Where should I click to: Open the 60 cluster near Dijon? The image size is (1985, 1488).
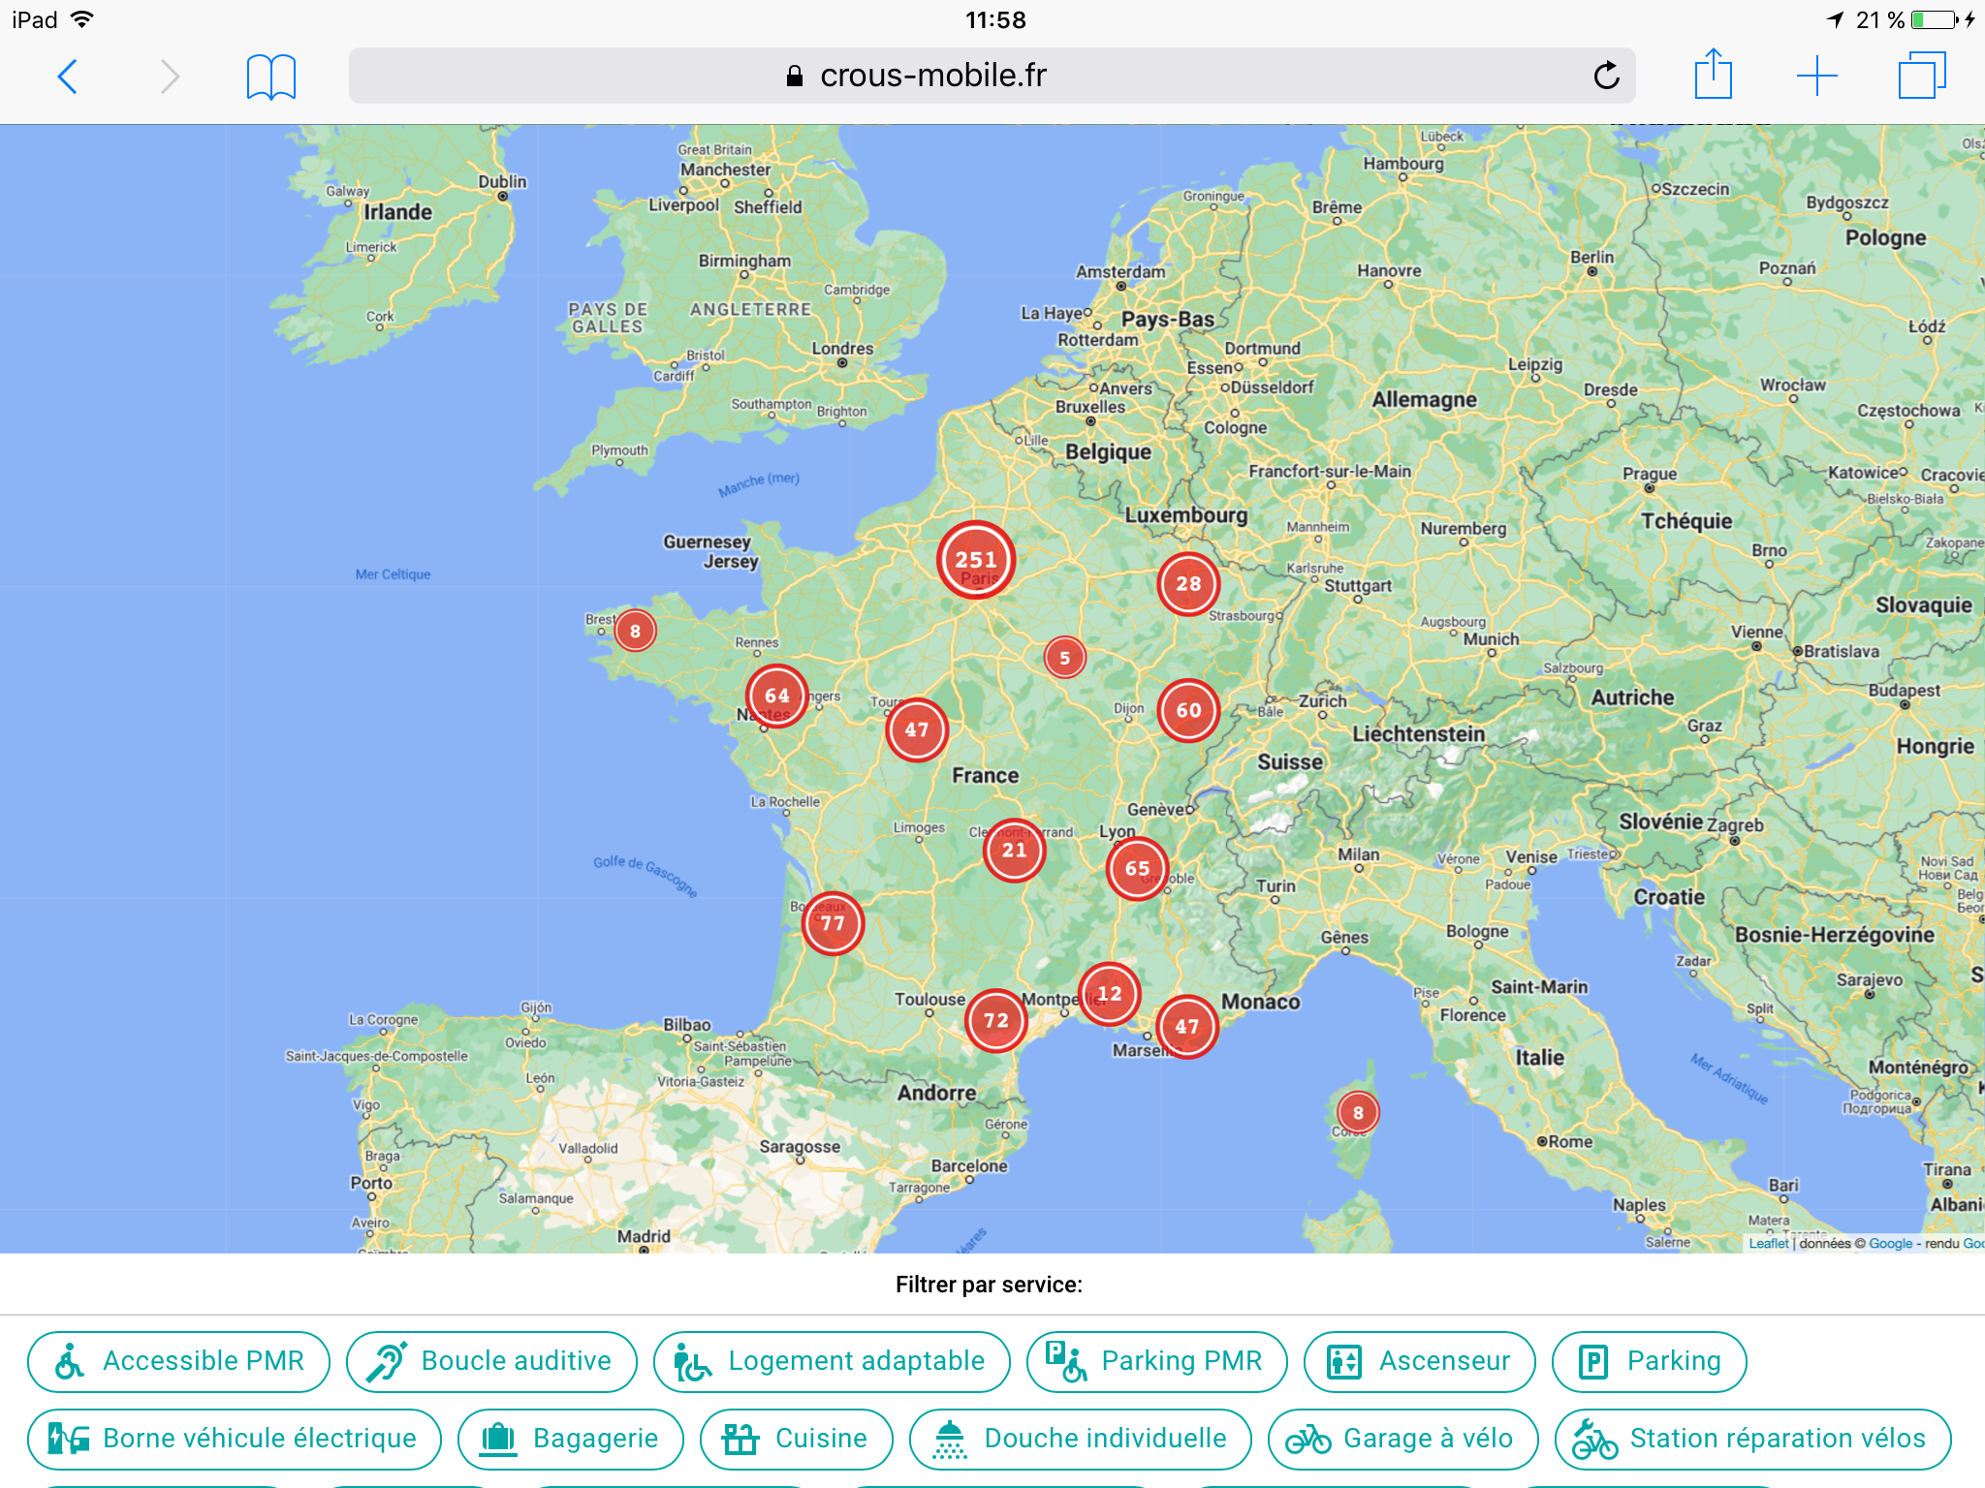coord(1189,710)
